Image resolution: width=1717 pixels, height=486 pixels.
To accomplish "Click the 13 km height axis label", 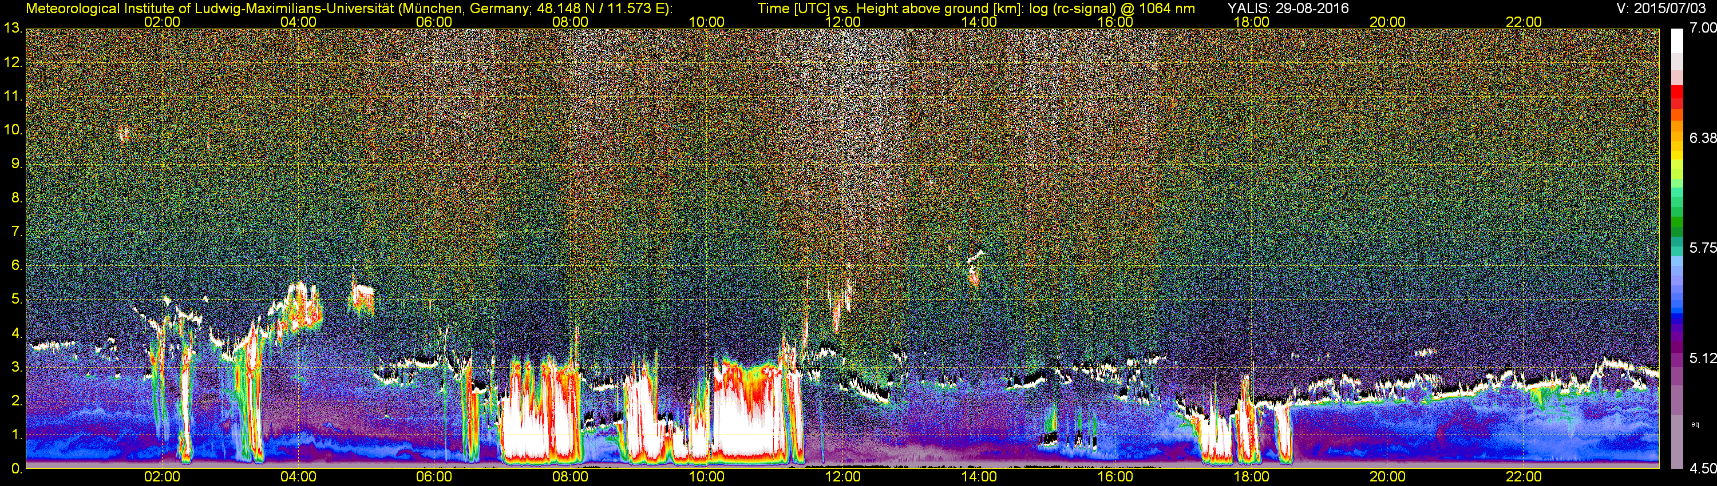I will coord(12,28).
